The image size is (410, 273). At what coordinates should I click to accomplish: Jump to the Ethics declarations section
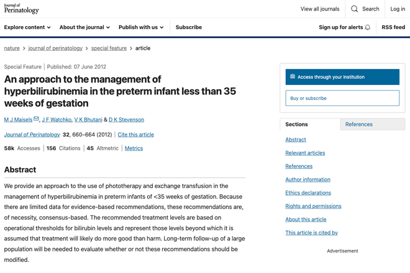[308, 193]
